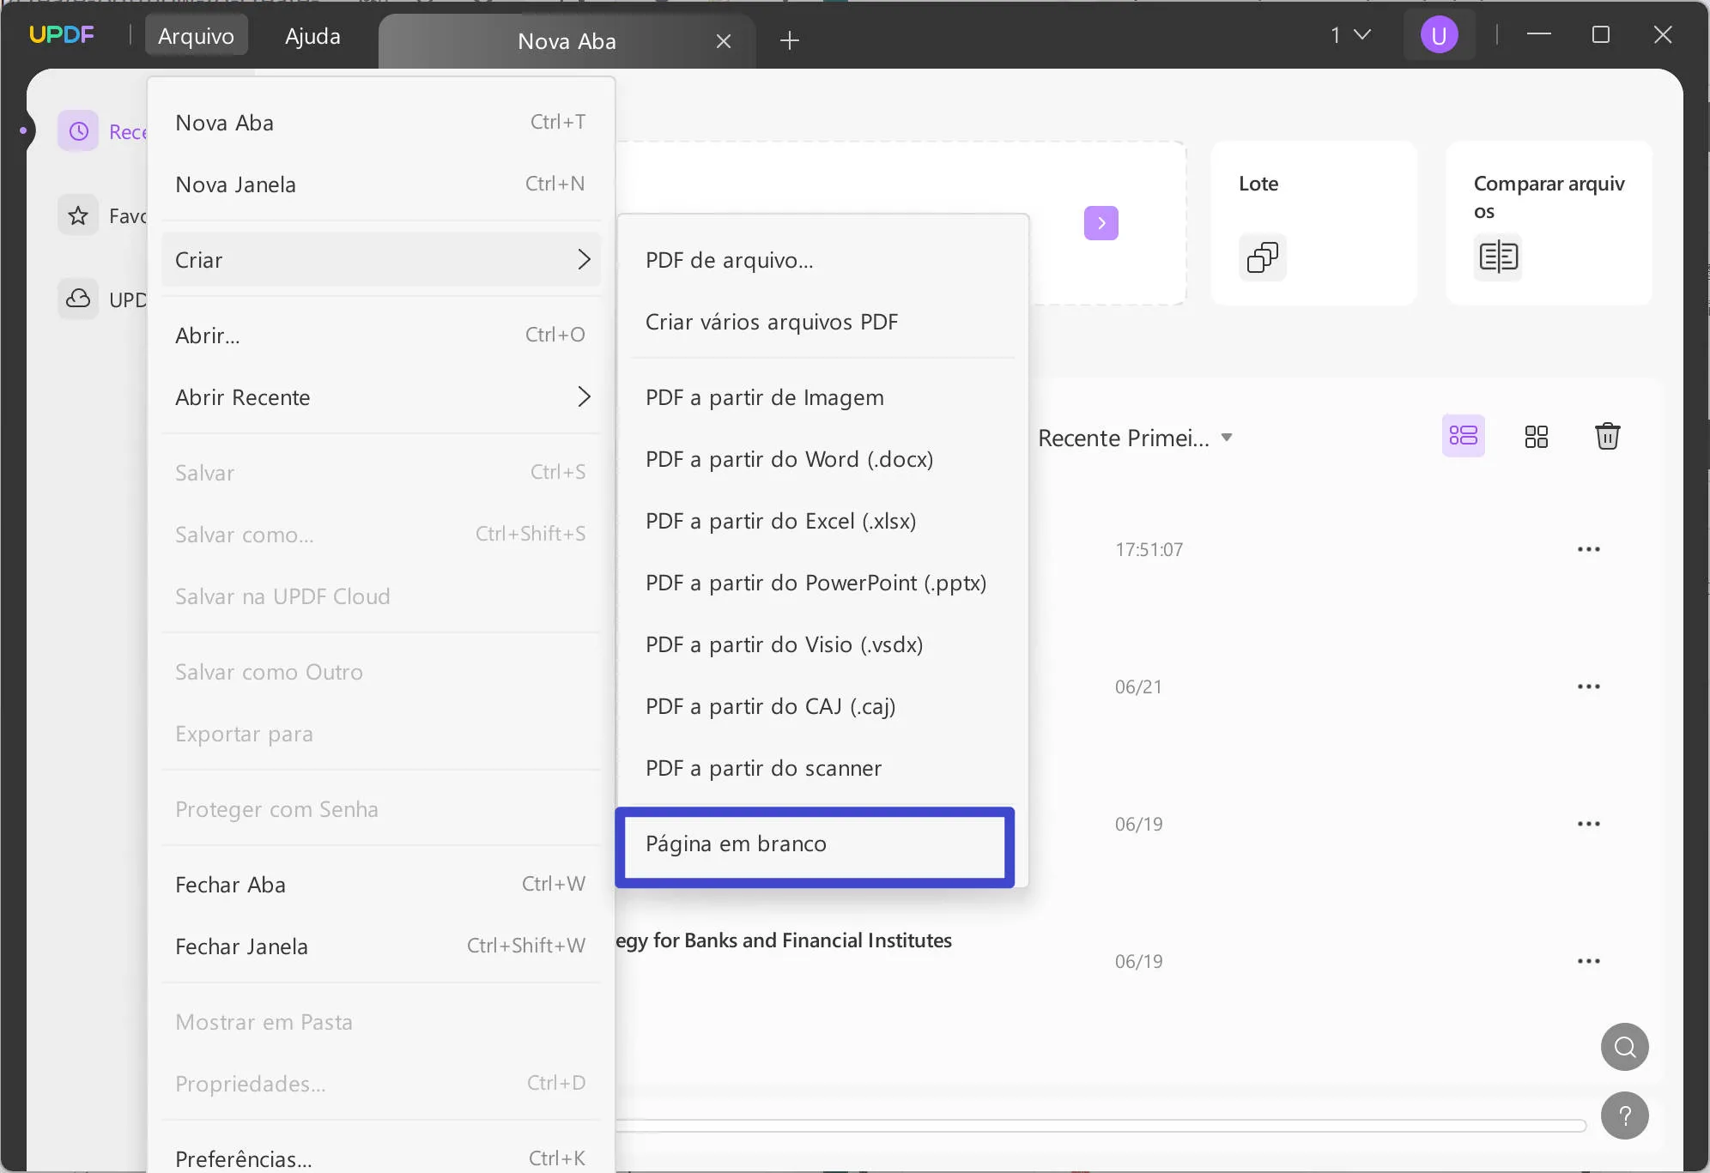Choose PDF a partir do Excel (.xlsx)
Viewport: 1710px width, 1173px height.
[822, 521]
